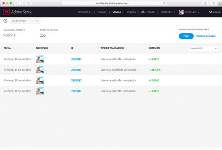Screen dimensions: 222x150
Task: Click the cloud upload icon next to ENVIAR
Action: click(x=143, y=12)
